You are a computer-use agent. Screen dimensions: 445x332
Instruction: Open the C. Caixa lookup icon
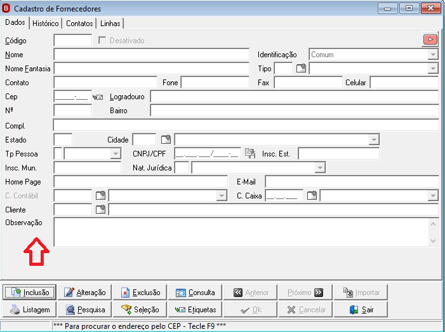[x=312, y=195]
